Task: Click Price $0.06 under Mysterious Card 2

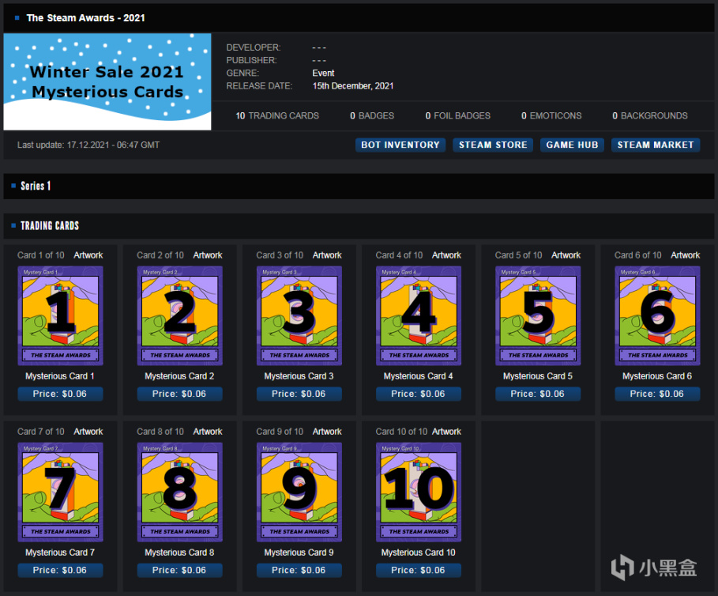Action: (x=180, y=394)
